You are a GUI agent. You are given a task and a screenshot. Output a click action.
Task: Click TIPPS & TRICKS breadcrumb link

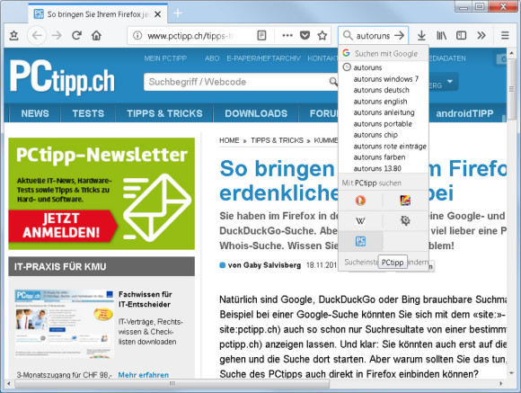277,140
